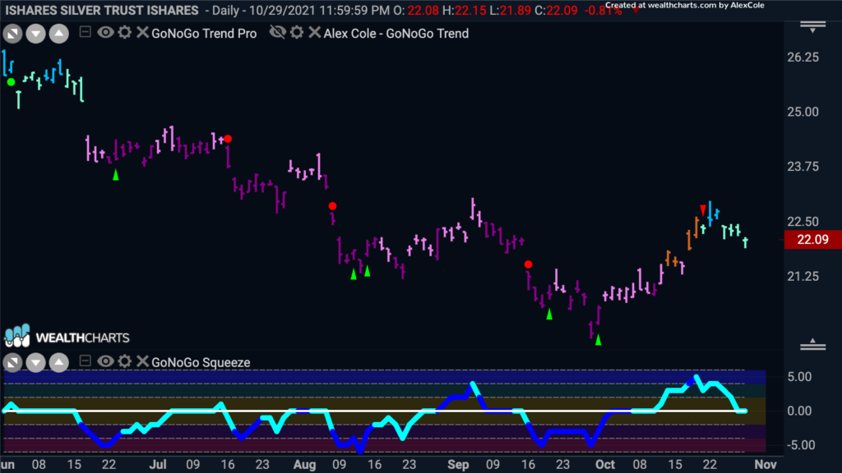Screen dimensions: 842x473
Task: Click the red dot marker near September 16
Action: pos(529,264)
